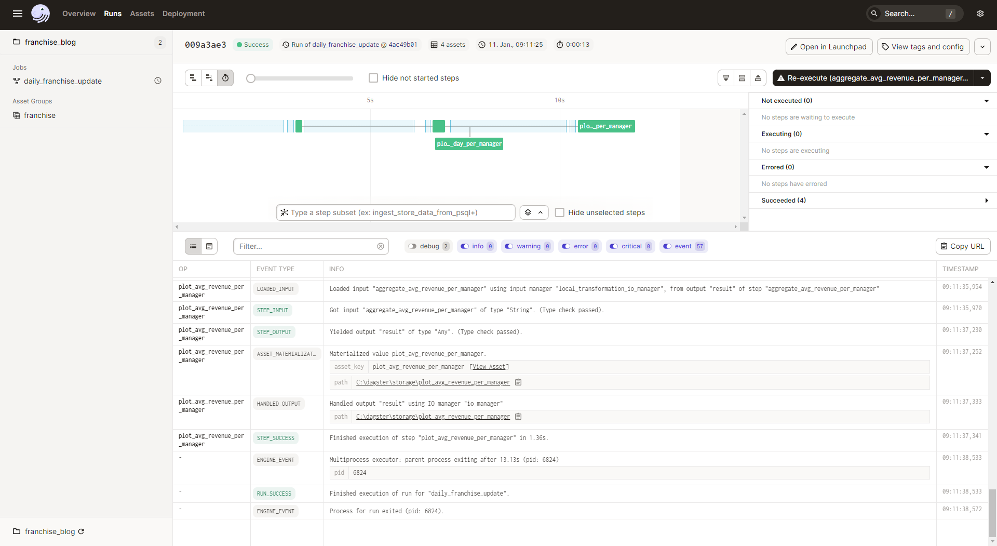Adjust the Gantt zoom slider handle
The image size is (997, 546).
point(251,78)
